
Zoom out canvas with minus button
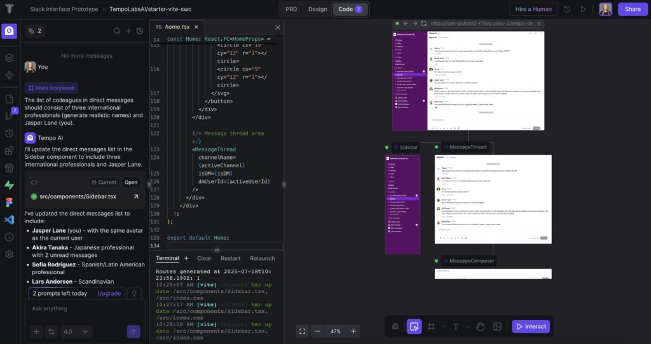tap(317, 331)
